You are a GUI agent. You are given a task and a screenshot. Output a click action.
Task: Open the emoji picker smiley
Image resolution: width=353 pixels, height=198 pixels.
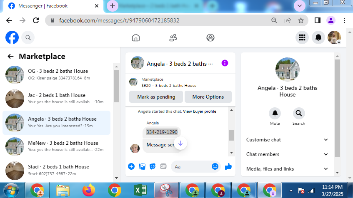click(215, 166)
